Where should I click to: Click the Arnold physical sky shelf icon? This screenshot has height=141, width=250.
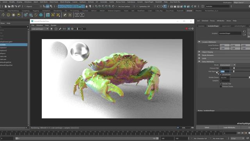[19, 15]
